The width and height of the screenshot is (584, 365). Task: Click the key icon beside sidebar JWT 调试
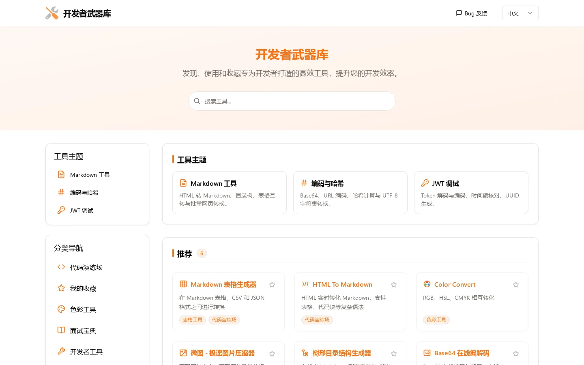click(x=61, y=210)
